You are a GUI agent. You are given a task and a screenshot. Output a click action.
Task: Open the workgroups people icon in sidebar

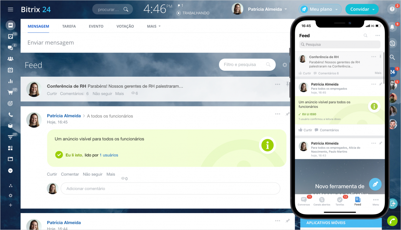(10, 59)
